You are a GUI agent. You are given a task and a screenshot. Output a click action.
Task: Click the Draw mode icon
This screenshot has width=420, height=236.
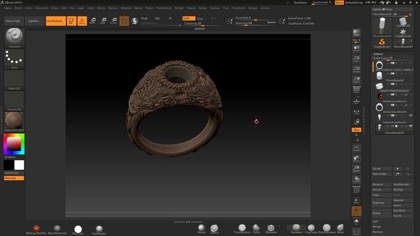point(82,21)
